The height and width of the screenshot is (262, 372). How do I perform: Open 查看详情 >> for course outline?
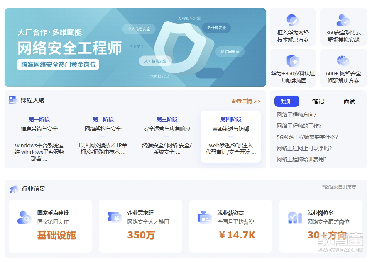coord(246,101)
